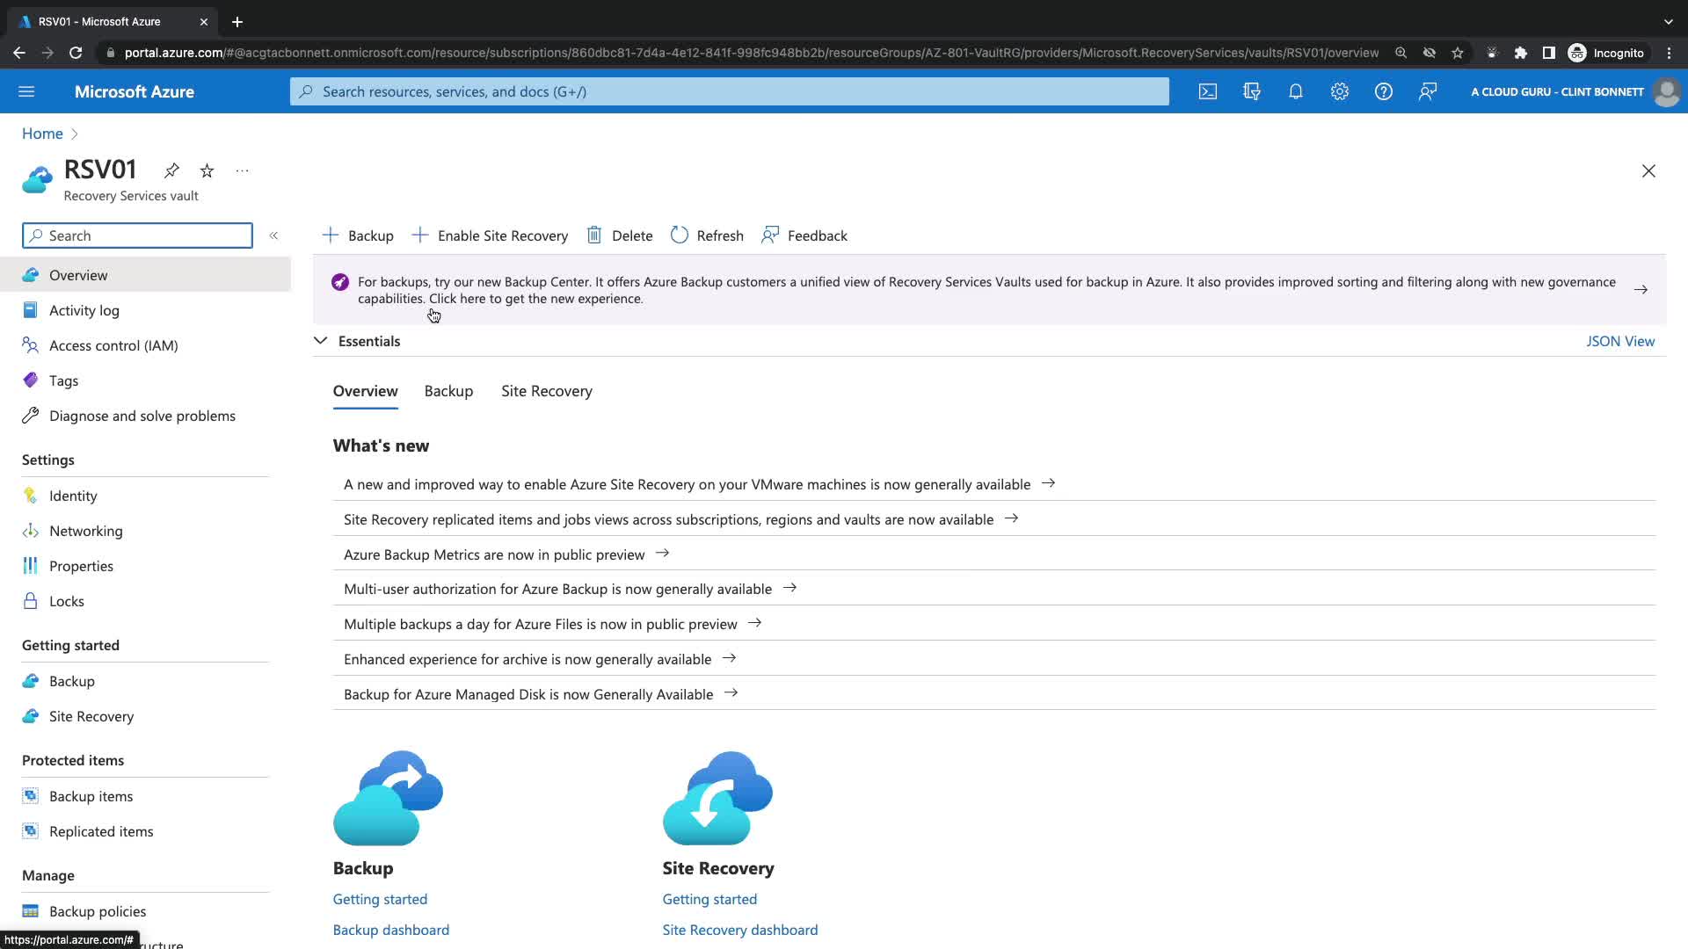Image resolution: width=1688 pixels, height=949 pixels.
Task: Click Enable Site Recovery button
Action: coord(490,235)
